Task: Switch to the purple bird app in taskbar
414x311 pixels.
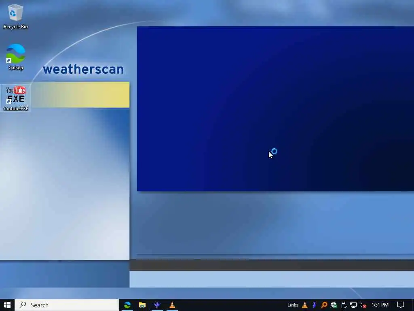Action: click(157, 305)
